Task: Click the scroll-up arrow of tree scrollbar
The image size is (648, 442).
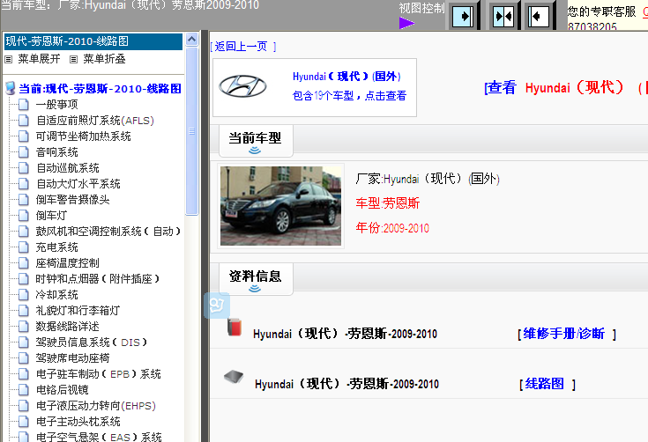Action: [192, 40]
